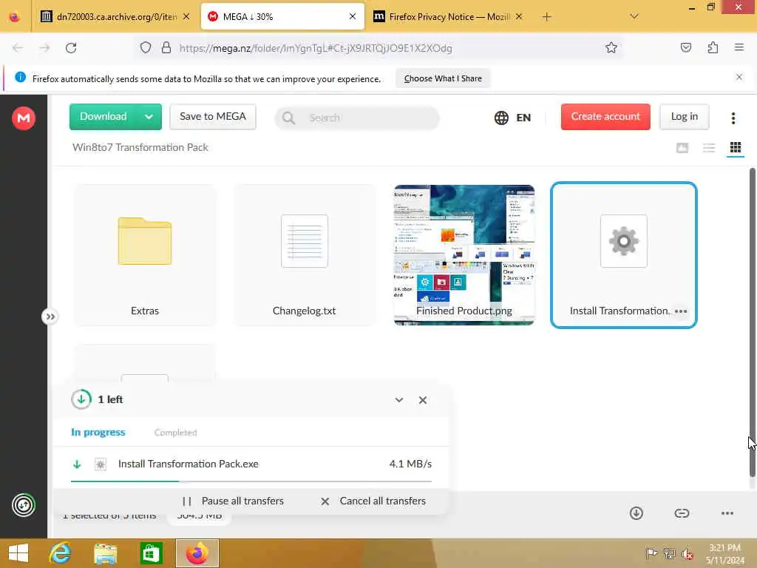Click Create account button
This screenshot has width=757, height=568.
pyautogui.click(x=605, y=117)
